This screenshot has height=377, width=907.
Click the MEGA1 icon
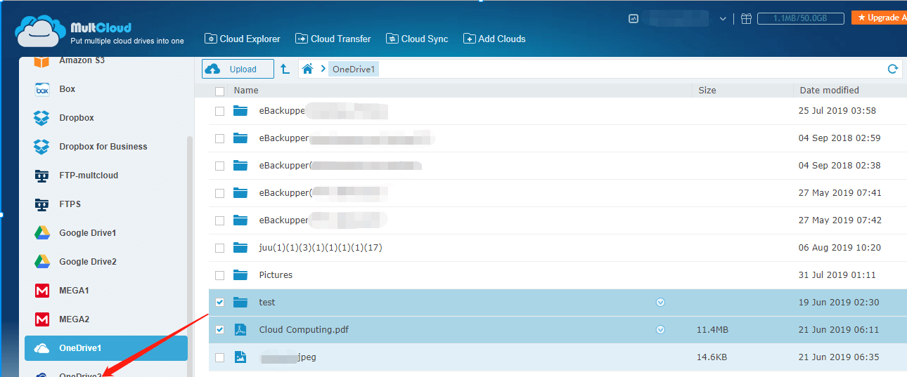(x=42, y=291)
